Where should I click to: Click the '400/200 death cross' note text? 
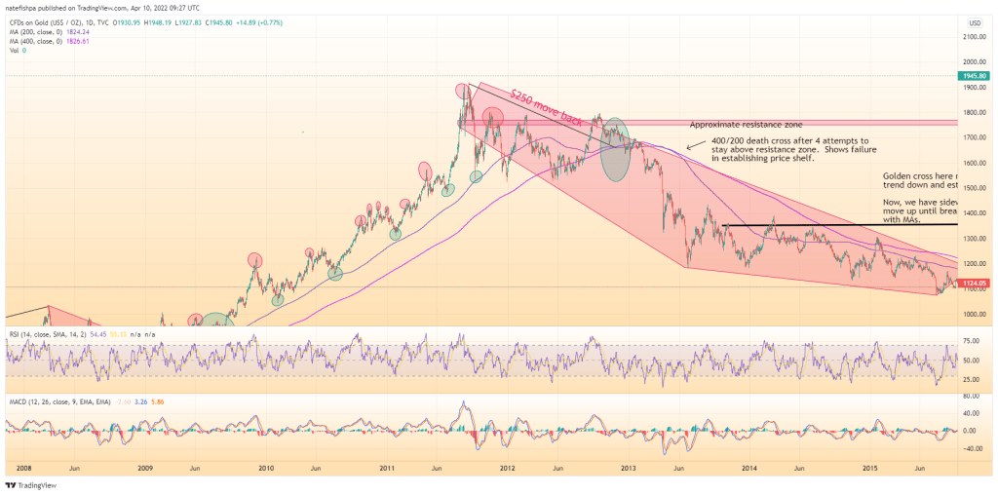click(x=789, y=149)
